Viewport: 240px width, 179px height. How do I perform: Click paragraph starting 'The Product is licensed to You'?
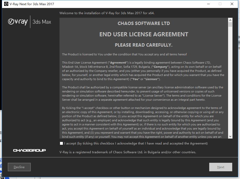coord(124,54)
